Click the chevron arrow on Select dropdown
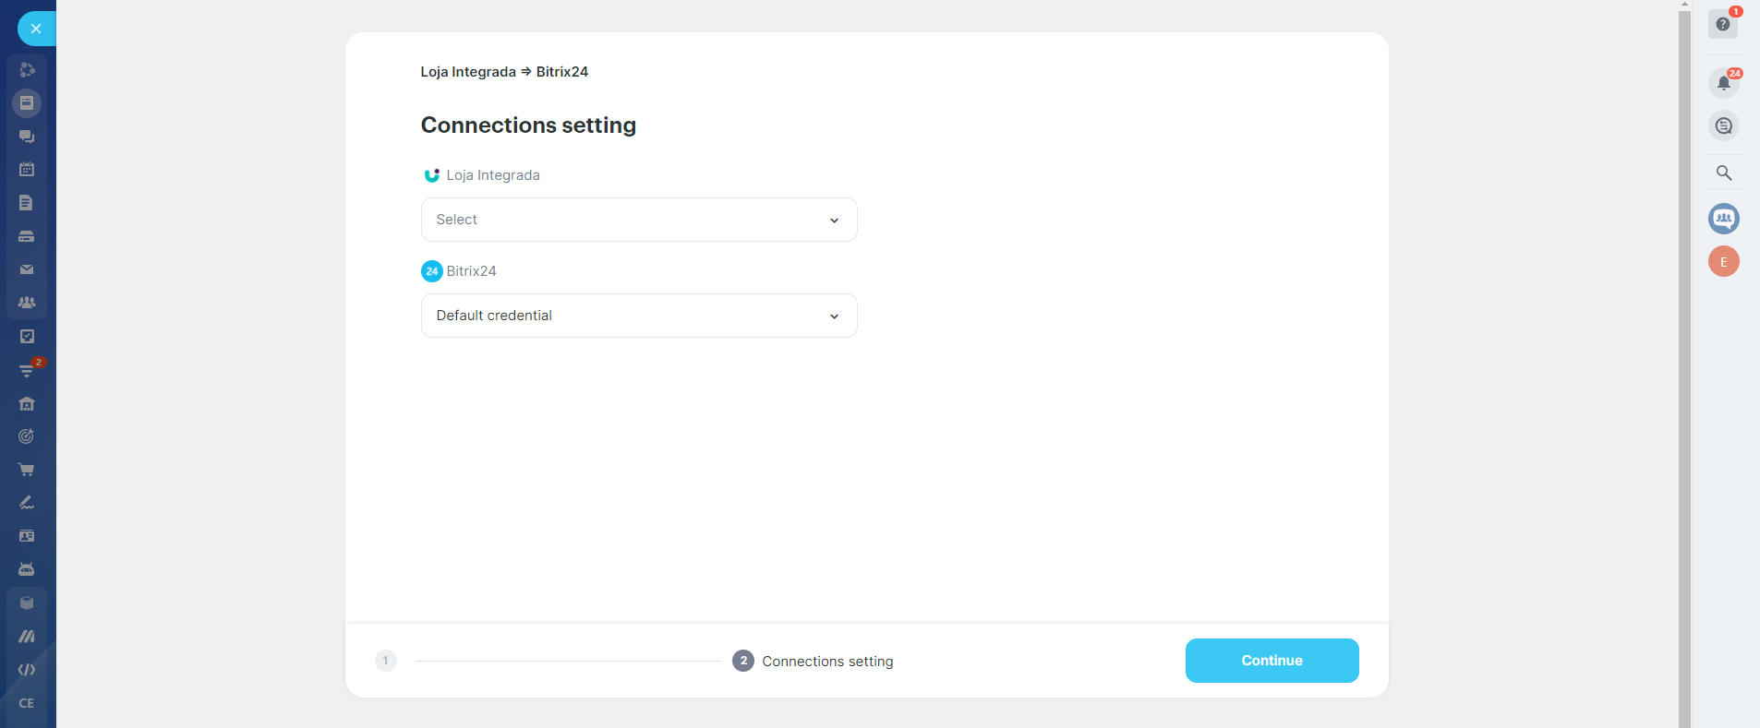 834,221
